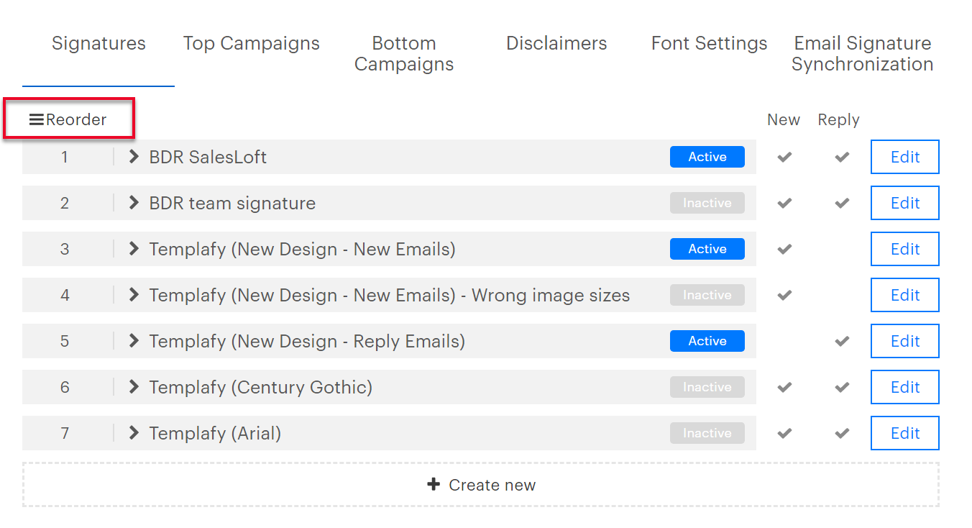Toggle the Active badge on BDR SalesLoft

pyautogui.click(x=707, y=156)
